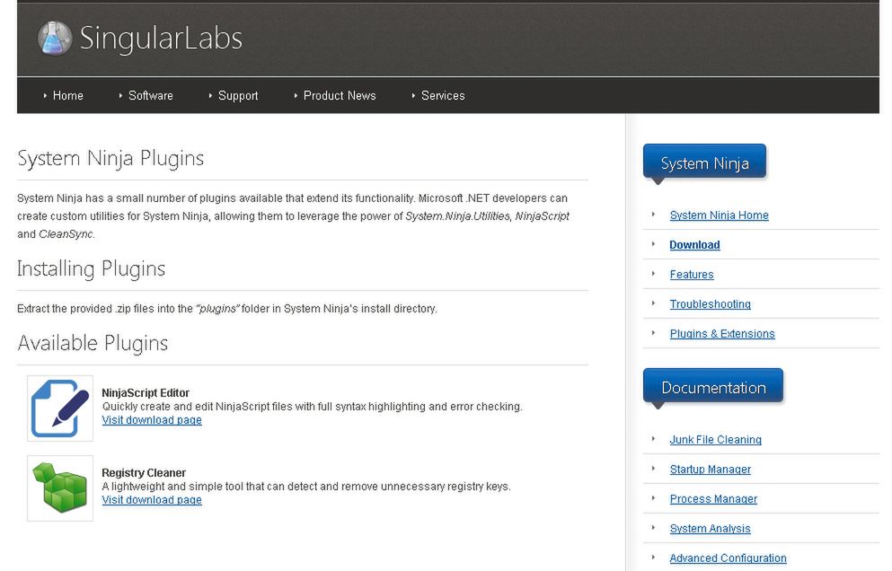
Task: Click the blue System Ninja sidebar header
Action: (704, 163)
